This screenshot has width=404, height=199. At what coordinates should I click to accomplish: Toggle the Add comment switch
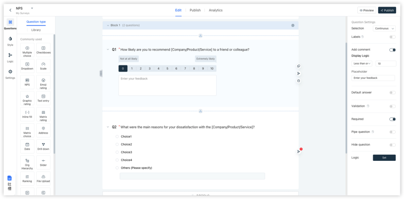(392, 50)
